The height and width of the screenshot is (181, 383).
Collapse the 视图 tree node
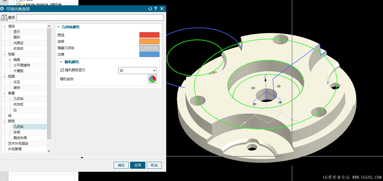pos(5,77)
